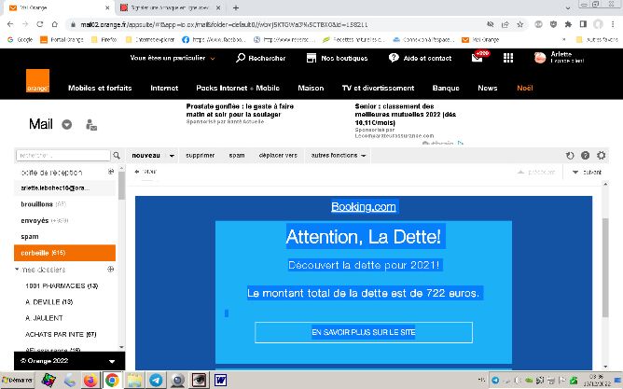
Task: Open a new browser tab
Action: point(236,7)
